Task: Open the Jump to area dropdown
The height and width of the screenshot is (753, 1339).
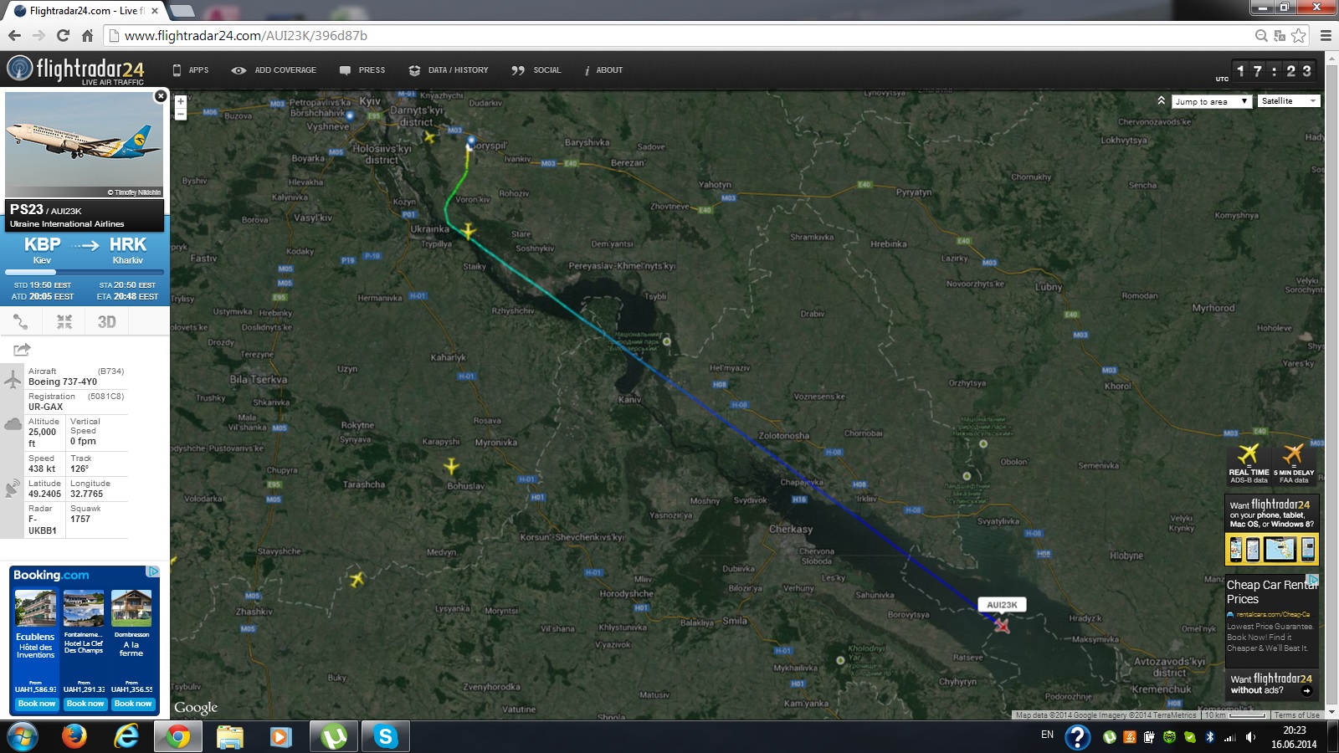Action: click(1211, 101)
